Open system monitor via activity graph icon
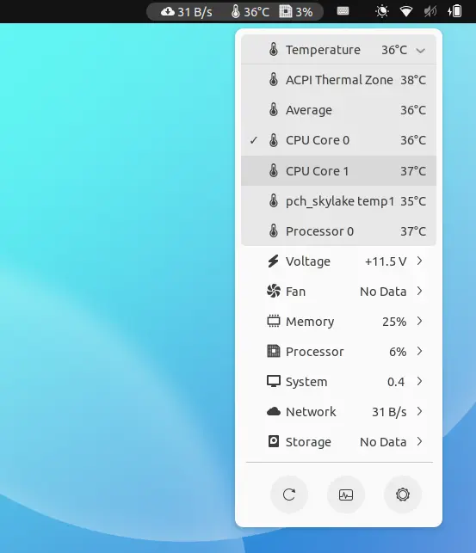 (346, 495)
